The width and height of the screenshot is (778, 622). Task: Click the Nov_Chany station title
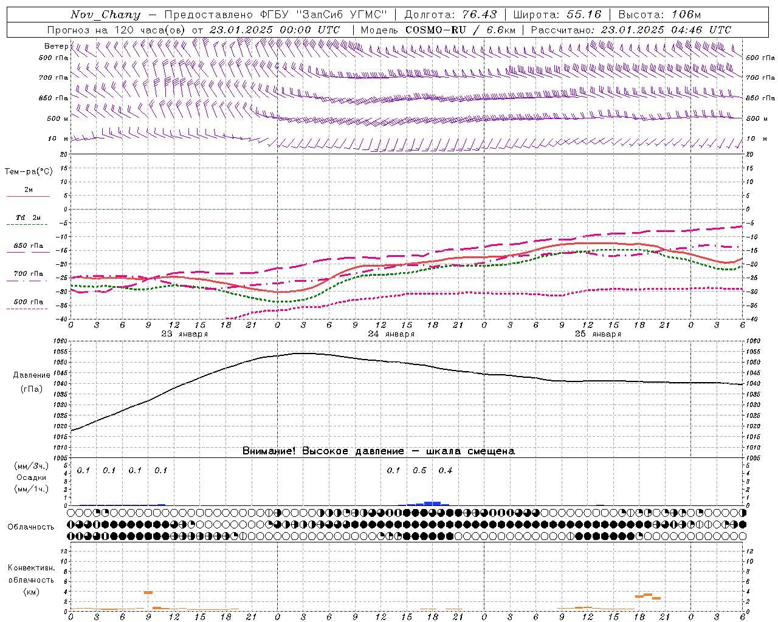[x=105, y=15]
